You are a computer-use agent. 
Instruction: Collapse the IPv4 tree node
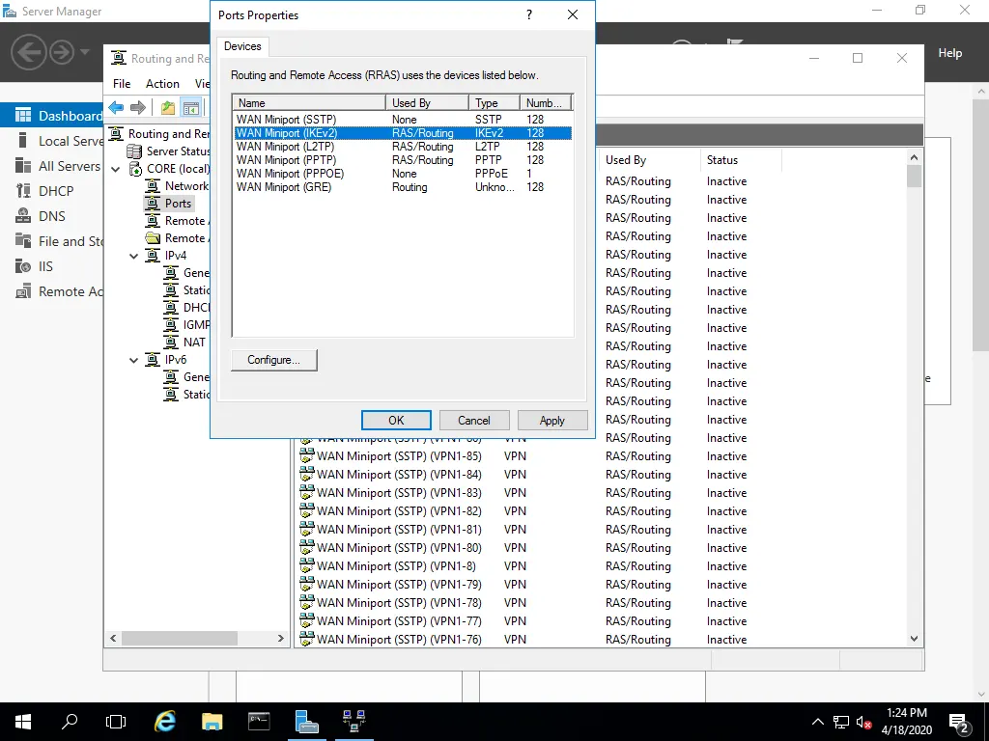pyautogui.click(x=134, y=256)
